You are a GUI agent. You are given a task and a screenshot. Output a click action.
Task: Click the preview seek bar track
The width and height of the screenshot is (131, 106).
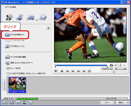pos(81,65)
